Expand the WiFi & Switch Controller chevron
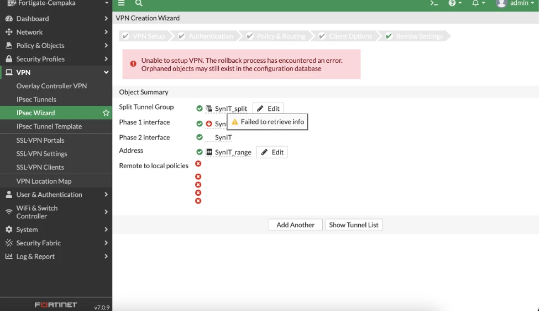 tap(106, 212)
